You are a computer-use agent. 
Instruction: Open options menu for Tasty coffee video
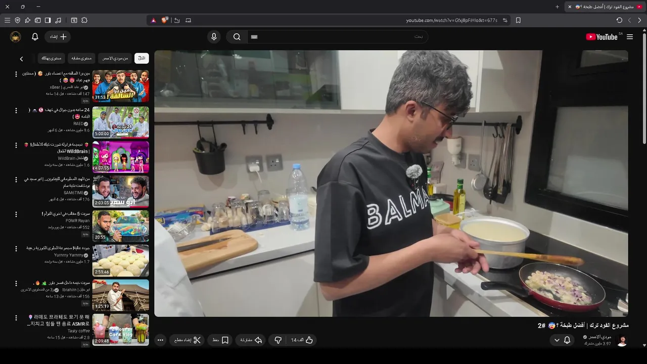16,318
